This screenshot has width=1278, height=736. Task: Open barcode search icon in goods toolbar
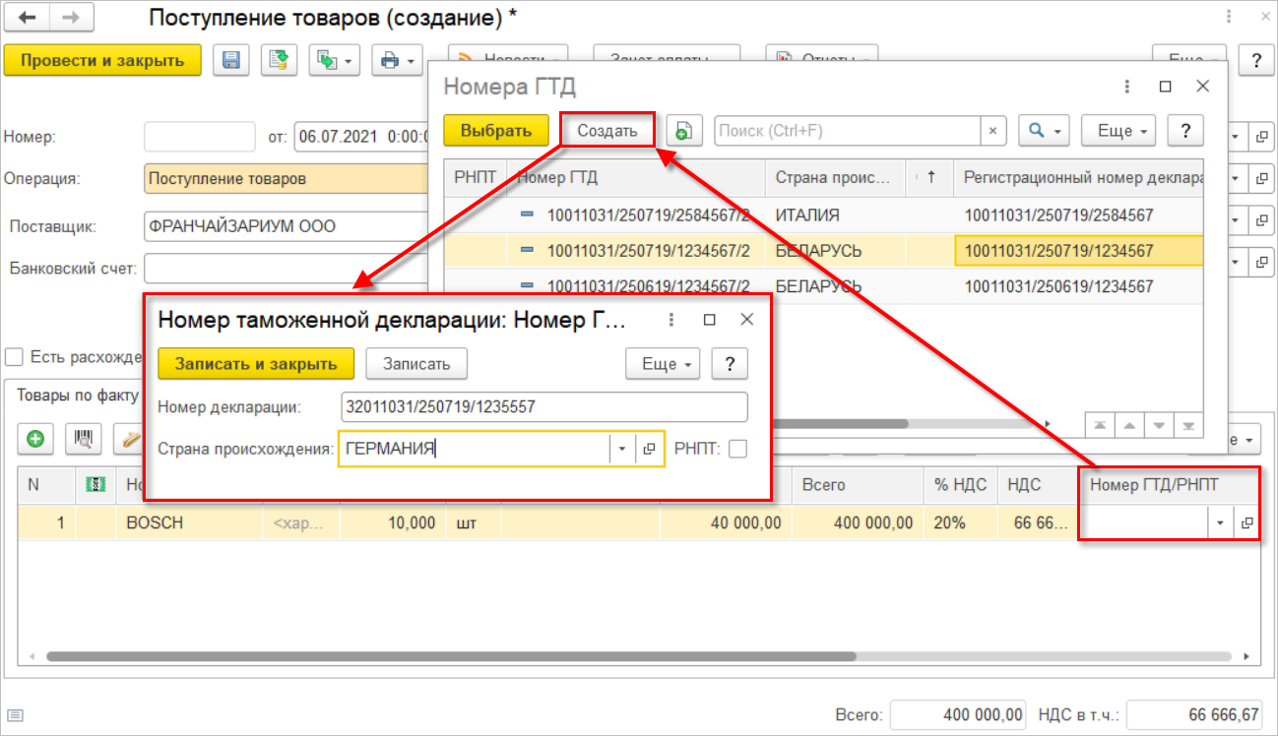pos(84,439)
